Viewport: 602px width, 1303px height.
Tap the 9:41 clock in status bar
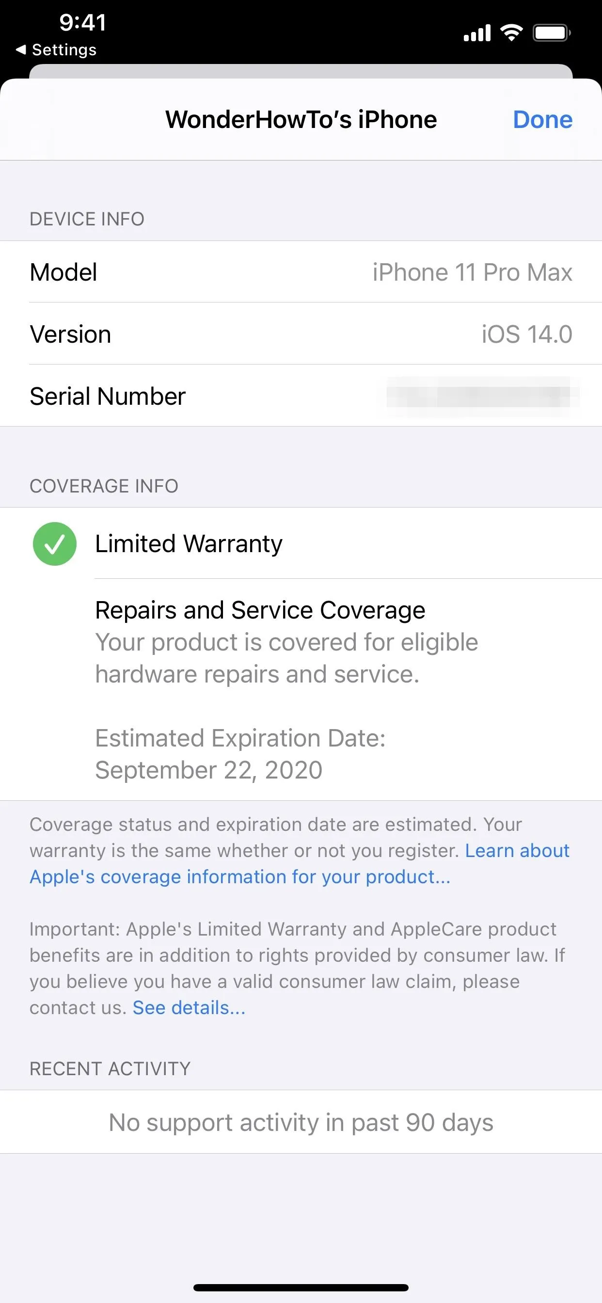(x=82, y=23)
